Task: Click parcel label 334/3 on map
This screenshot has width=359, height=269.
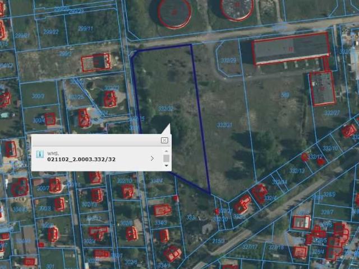Action: (x=161, y=222)
